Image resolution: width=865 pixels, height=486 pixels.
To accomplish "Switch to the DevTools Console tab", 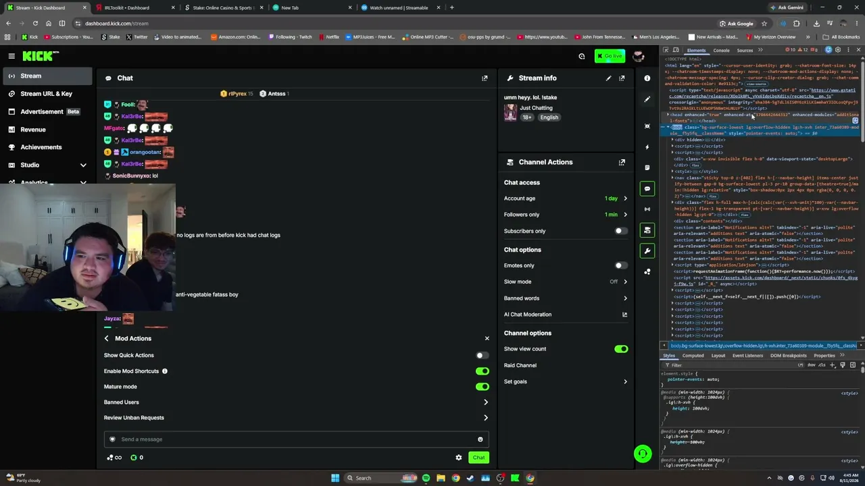I will click(721, 51).
